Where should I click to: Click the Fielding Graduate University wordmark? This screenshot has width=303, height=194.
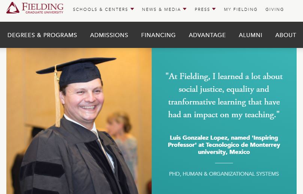pos(43,8)
